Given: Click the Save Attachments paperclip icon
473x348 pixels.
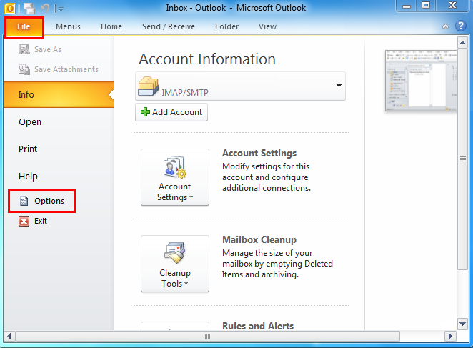Looking at the screenshot, I should pos(24,69).
